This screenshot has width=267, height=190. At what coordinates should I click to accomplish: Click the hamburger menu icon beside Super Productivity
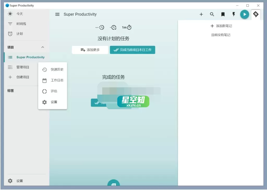click(x=57, y=14)
